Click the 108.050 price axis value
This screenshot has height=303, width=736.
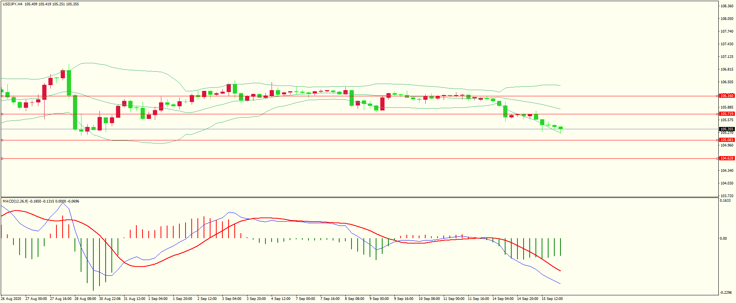727,19
